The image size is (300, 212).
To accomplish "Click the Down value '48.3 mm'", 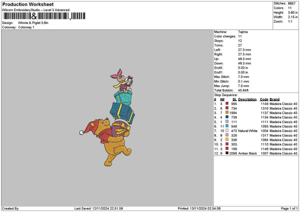I will 244,63.
